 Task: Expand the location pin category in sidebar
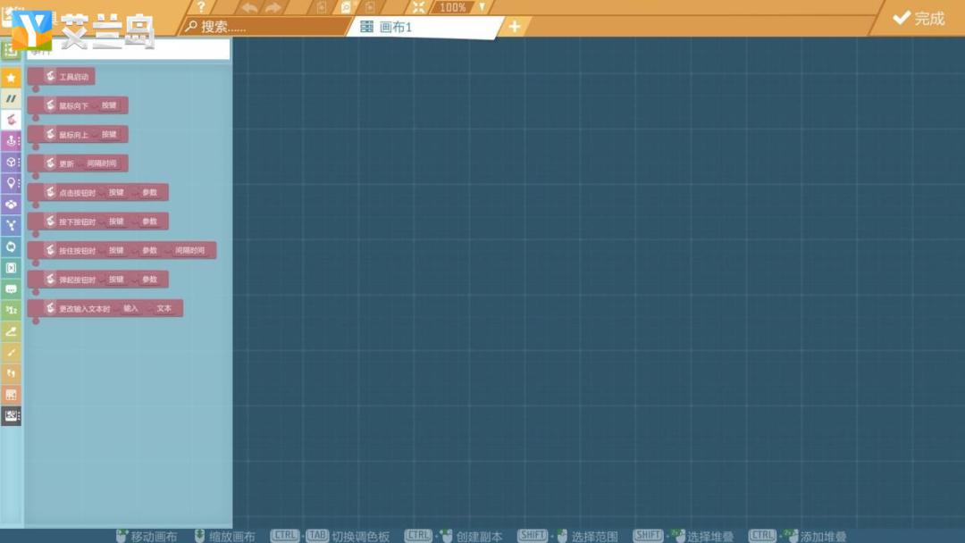click(11, 183)
